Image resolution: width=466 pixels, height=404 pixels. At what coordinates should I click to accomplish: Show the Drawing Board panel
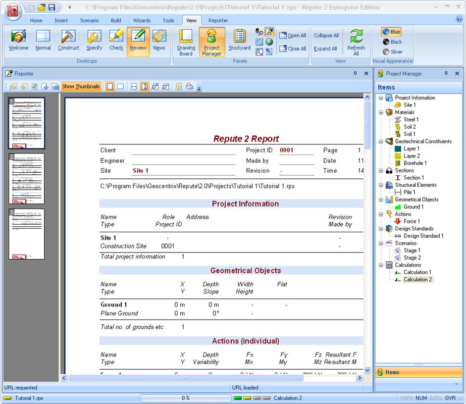[x=186, y=42]
